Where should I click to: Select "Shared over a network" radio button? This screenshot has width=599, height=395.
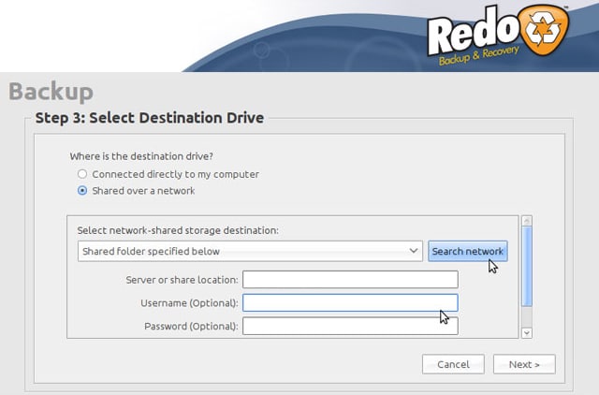point(82,191)
